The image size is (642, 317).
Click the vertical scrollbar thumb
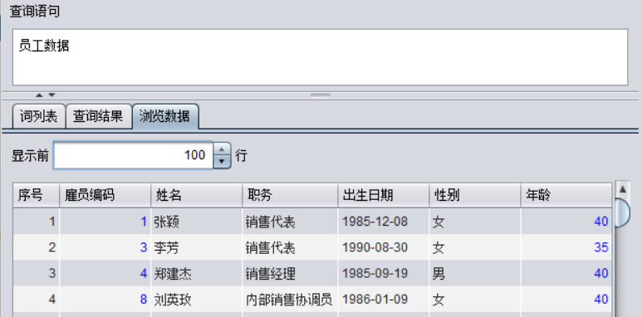622,212
